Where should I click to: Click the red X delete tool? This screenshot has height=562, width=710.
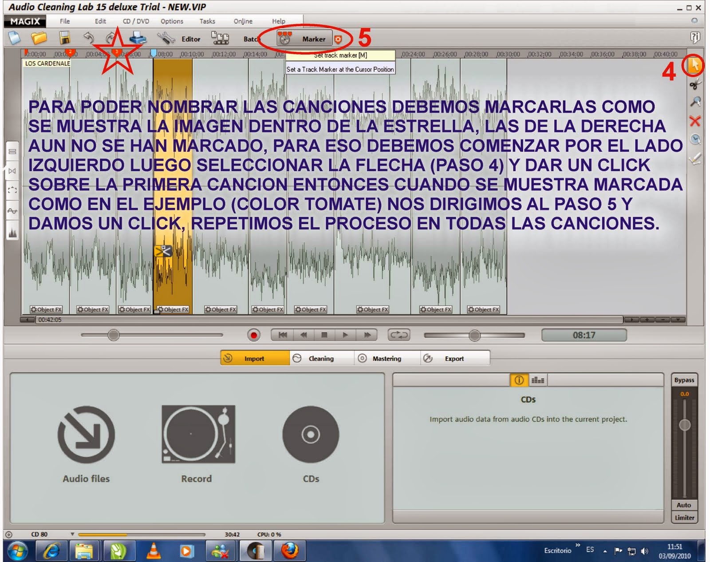(x=695, y=121)
